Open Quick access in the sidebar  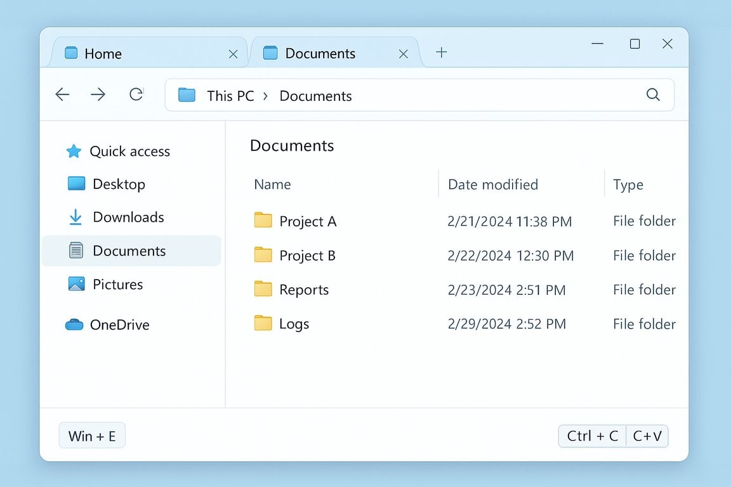click(117, 151)
